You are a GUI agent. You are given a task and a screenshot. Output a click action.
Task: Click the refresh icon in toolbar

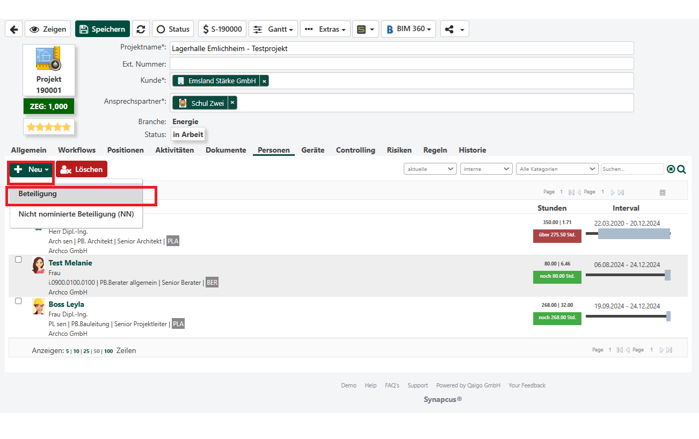(141, 29)
